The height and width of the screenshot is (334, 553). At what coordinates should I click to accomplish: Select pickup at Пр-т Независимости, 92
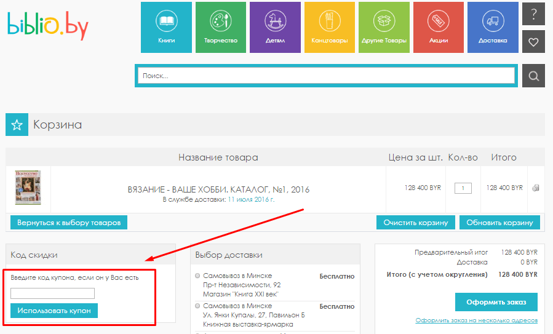pyautogui.click(x=197, y=276)
